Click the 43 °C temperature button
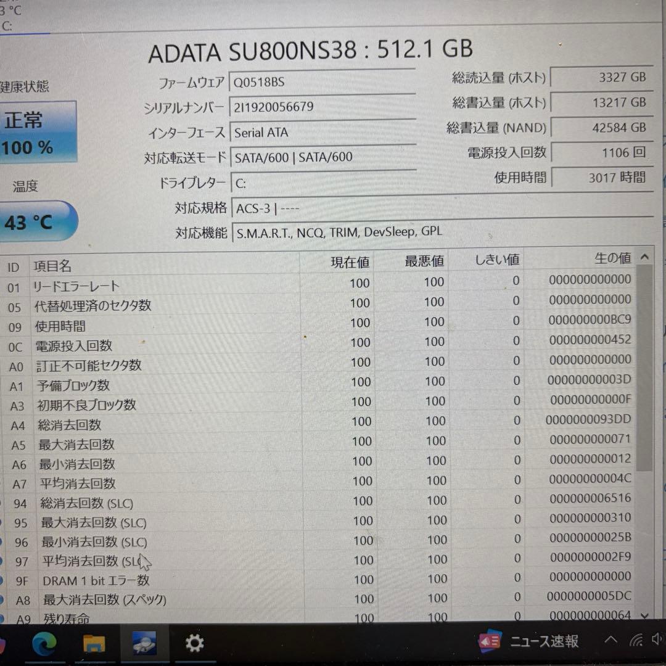666x666 pixels. coord(38,221)
